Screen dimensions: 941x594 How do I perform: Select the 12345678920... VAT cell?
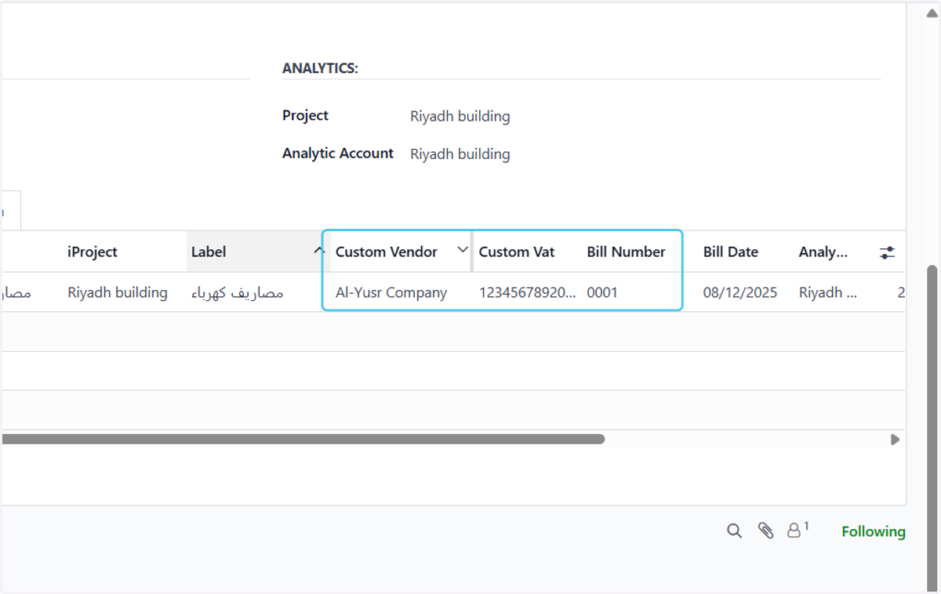click(528, 292)
